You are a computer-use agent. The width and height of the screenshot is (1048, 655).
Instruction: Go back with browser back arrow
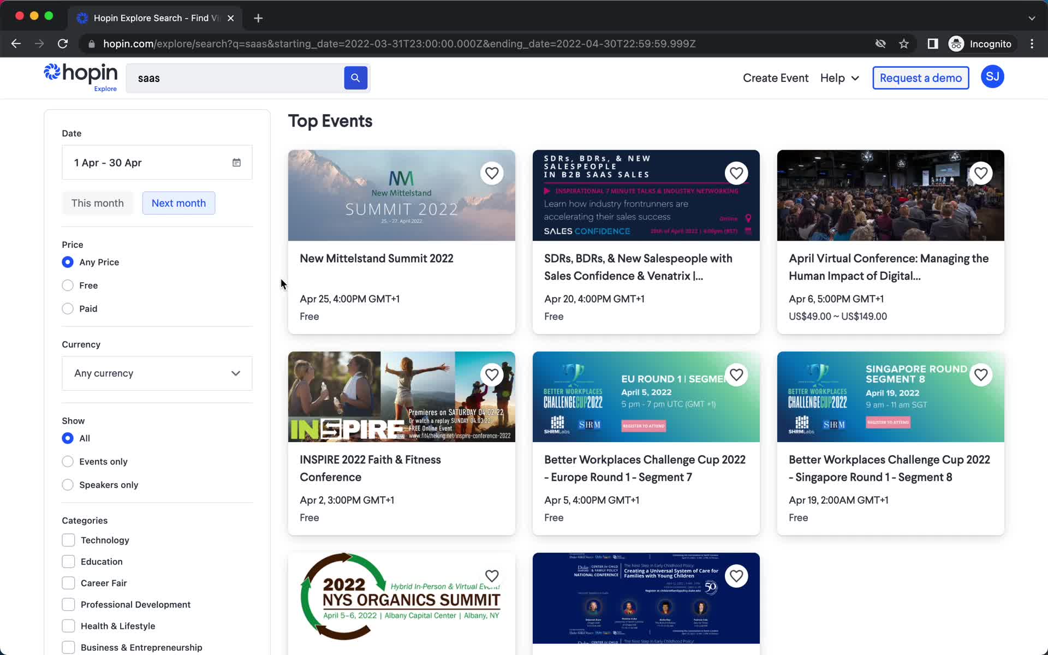coord(16,44)
